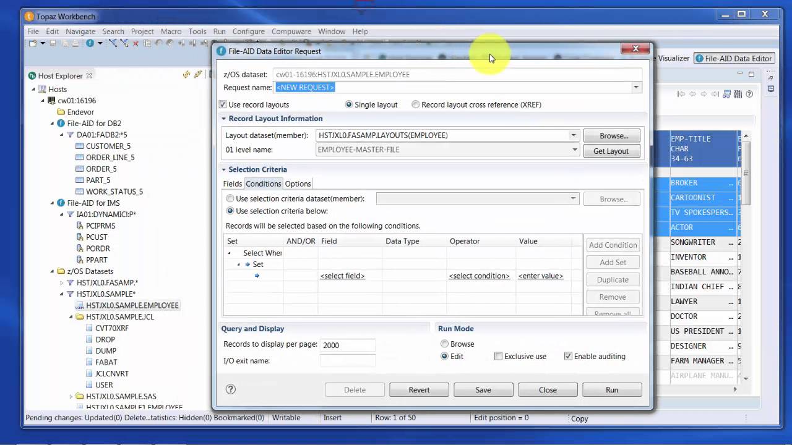This screenshot has width=792, height=445.
Task: Click the Get Layout button
Action: [611, 151]
